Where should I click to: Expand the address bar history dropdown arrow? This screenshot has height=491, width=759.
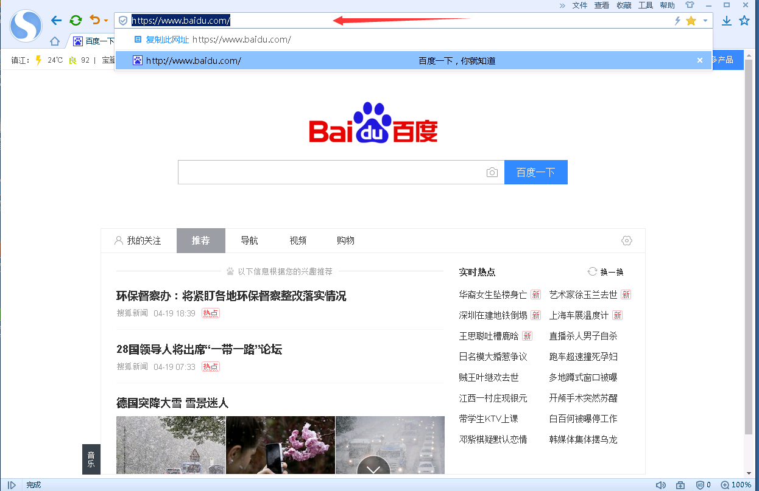(705, 21)
